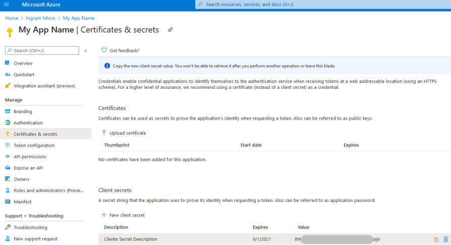
Task: Click the certificates Expires column header
Action: pyautogui.click(x=351, y=145)
